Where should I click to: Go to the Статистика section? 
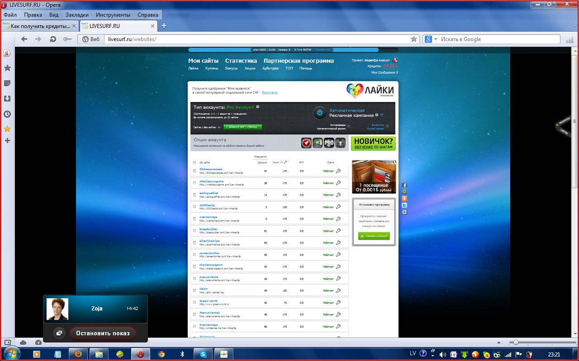pos(241,60)
